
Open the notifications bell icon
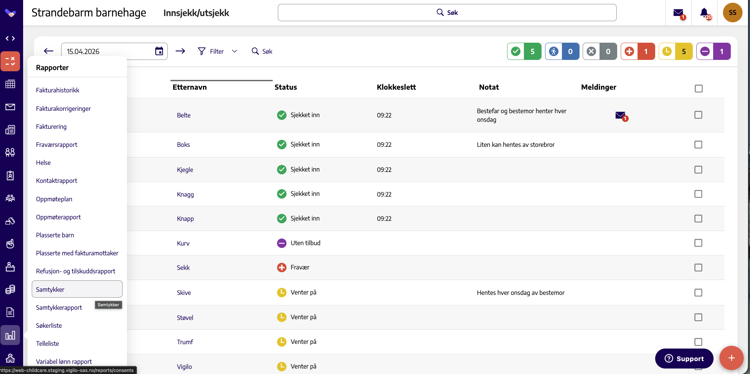[705, 13]
